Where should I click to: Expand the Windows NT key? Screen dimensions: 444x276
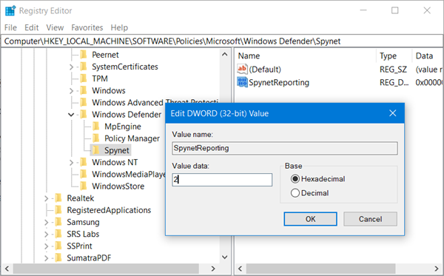point(71,163)
